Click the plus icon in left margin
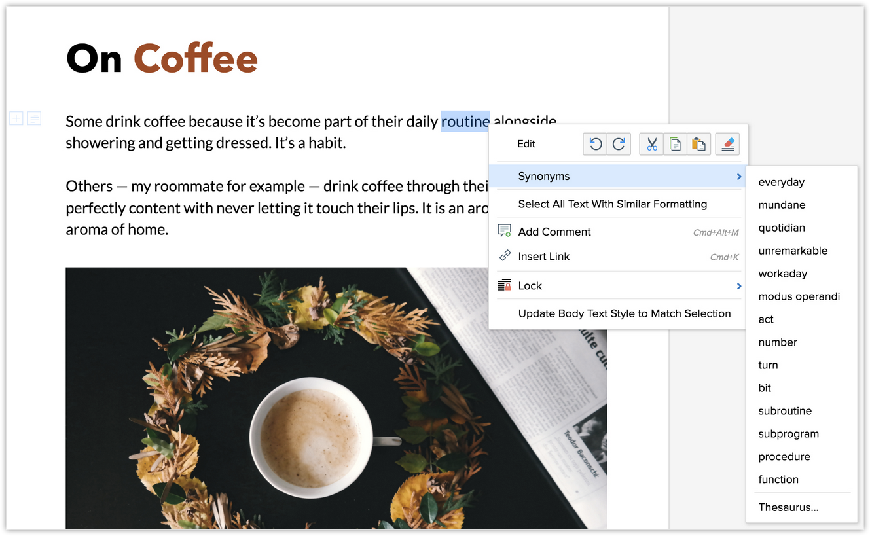870x536 pixels. (16, 118)
